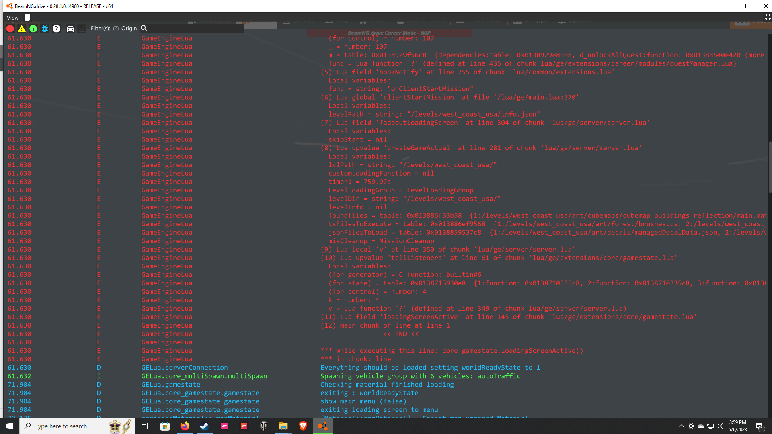Click the taskbar search box

point(77,426)
